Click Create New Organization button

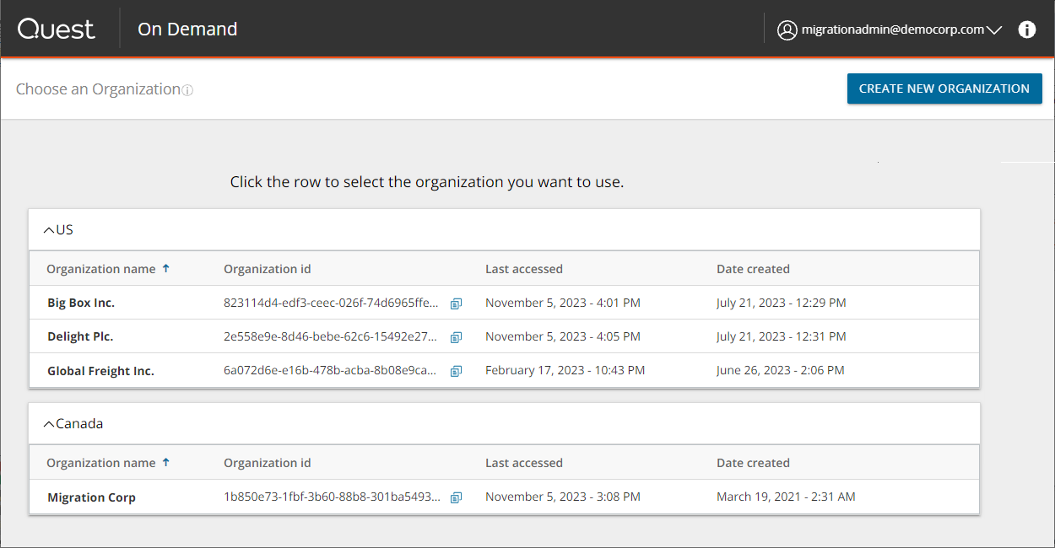pos(944,89)
